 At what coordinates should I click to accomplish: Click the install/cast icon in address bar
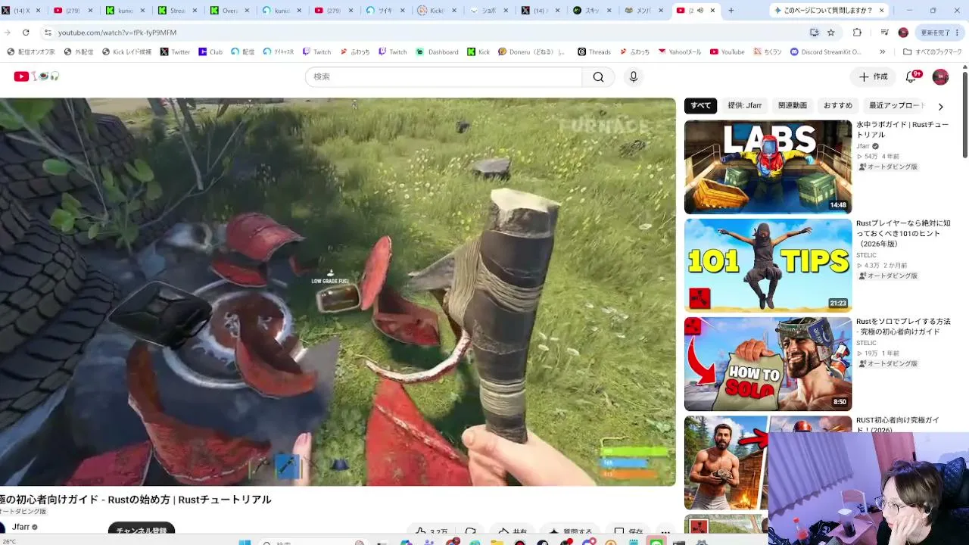click(814, 33)
